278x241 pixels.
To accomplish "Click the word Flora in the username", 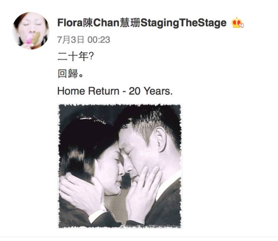I will pos(70,23).
